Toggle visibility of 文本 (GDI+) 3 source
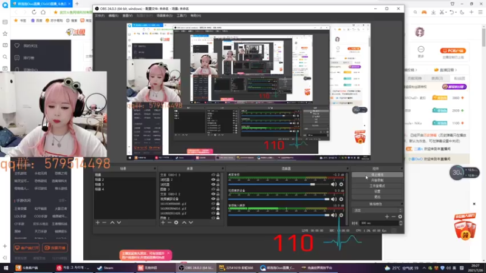 coord(213,175)
